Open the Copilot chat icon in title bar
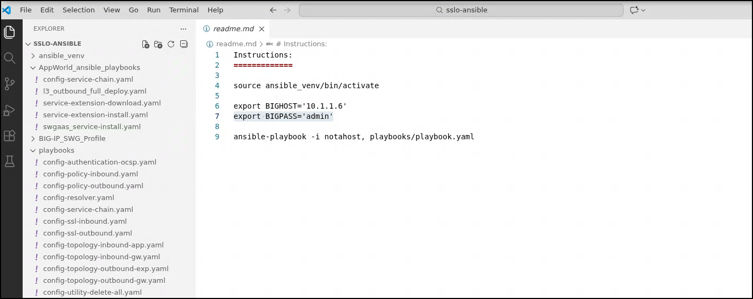 (x=634, y=10)
